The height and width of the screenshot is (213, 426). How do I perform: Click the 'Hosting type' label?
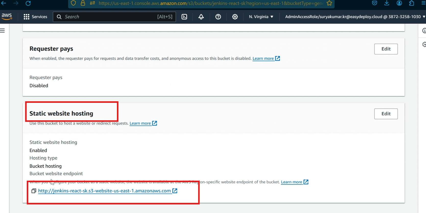coord(43,158)
